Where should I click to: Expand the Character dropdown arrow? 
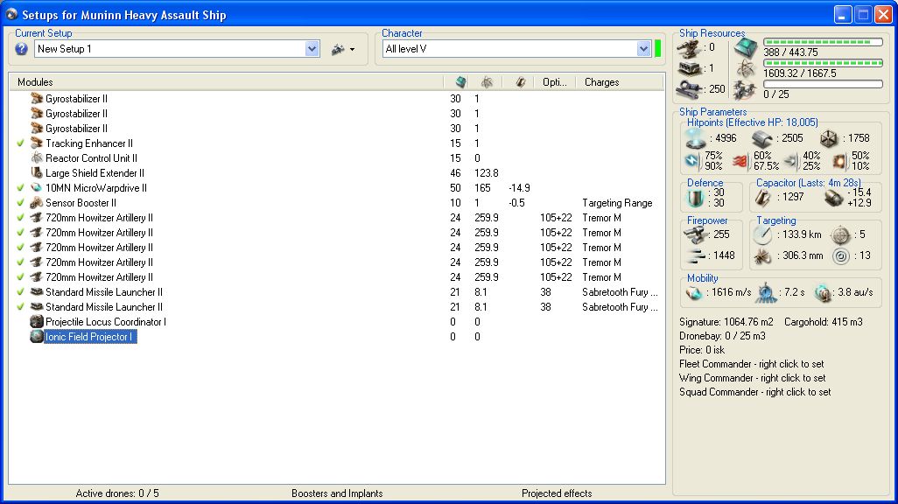tap(643, 49)
